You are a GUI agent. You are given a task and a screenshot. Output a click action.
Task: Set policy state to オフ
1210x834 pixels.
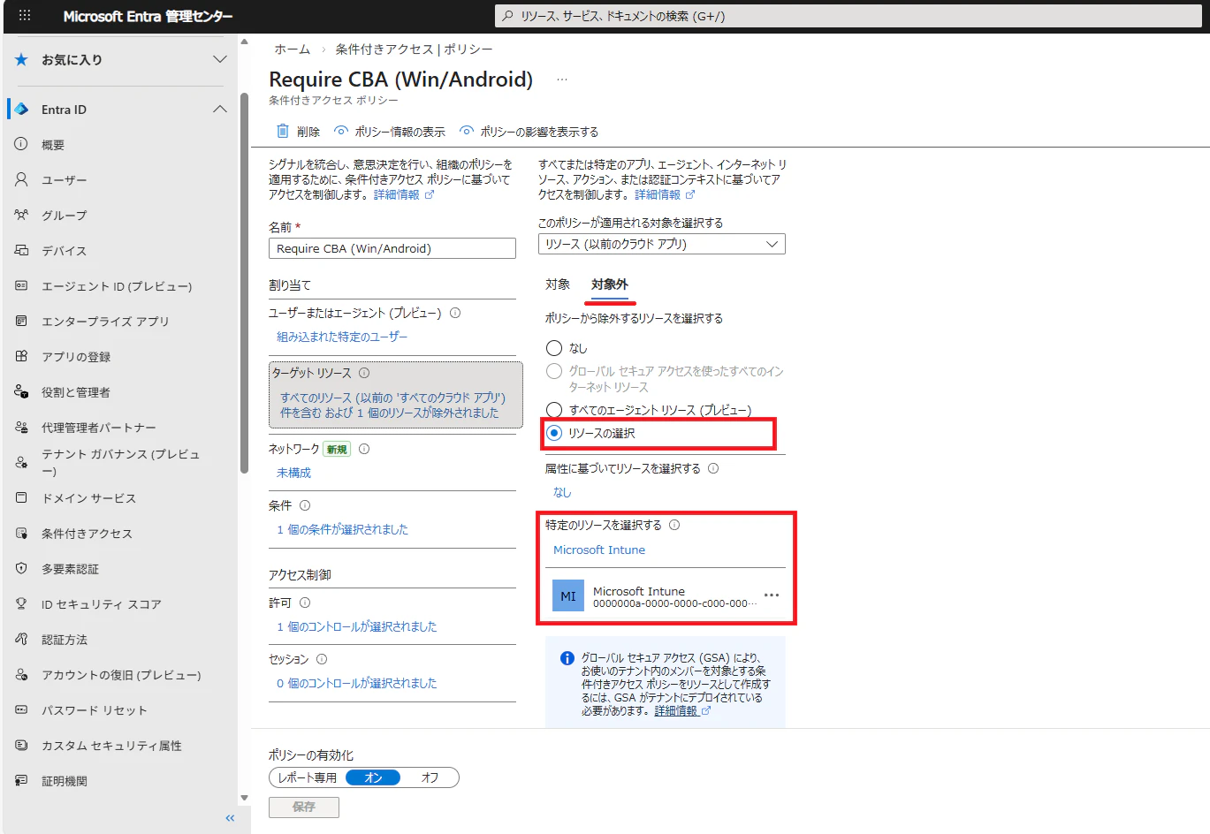pyautogui.click(x=430, y=777)
